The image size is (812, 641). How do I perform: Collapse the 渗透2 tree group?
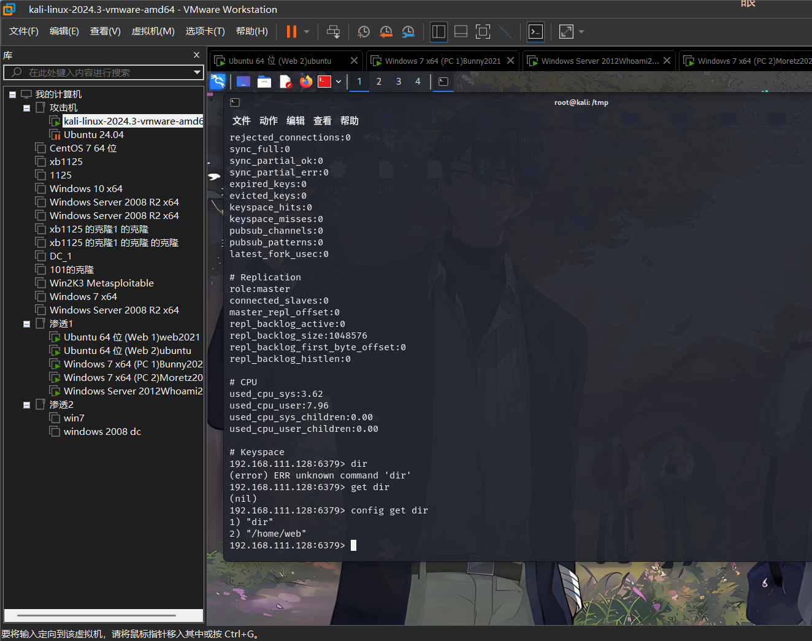tap(26, 405)
